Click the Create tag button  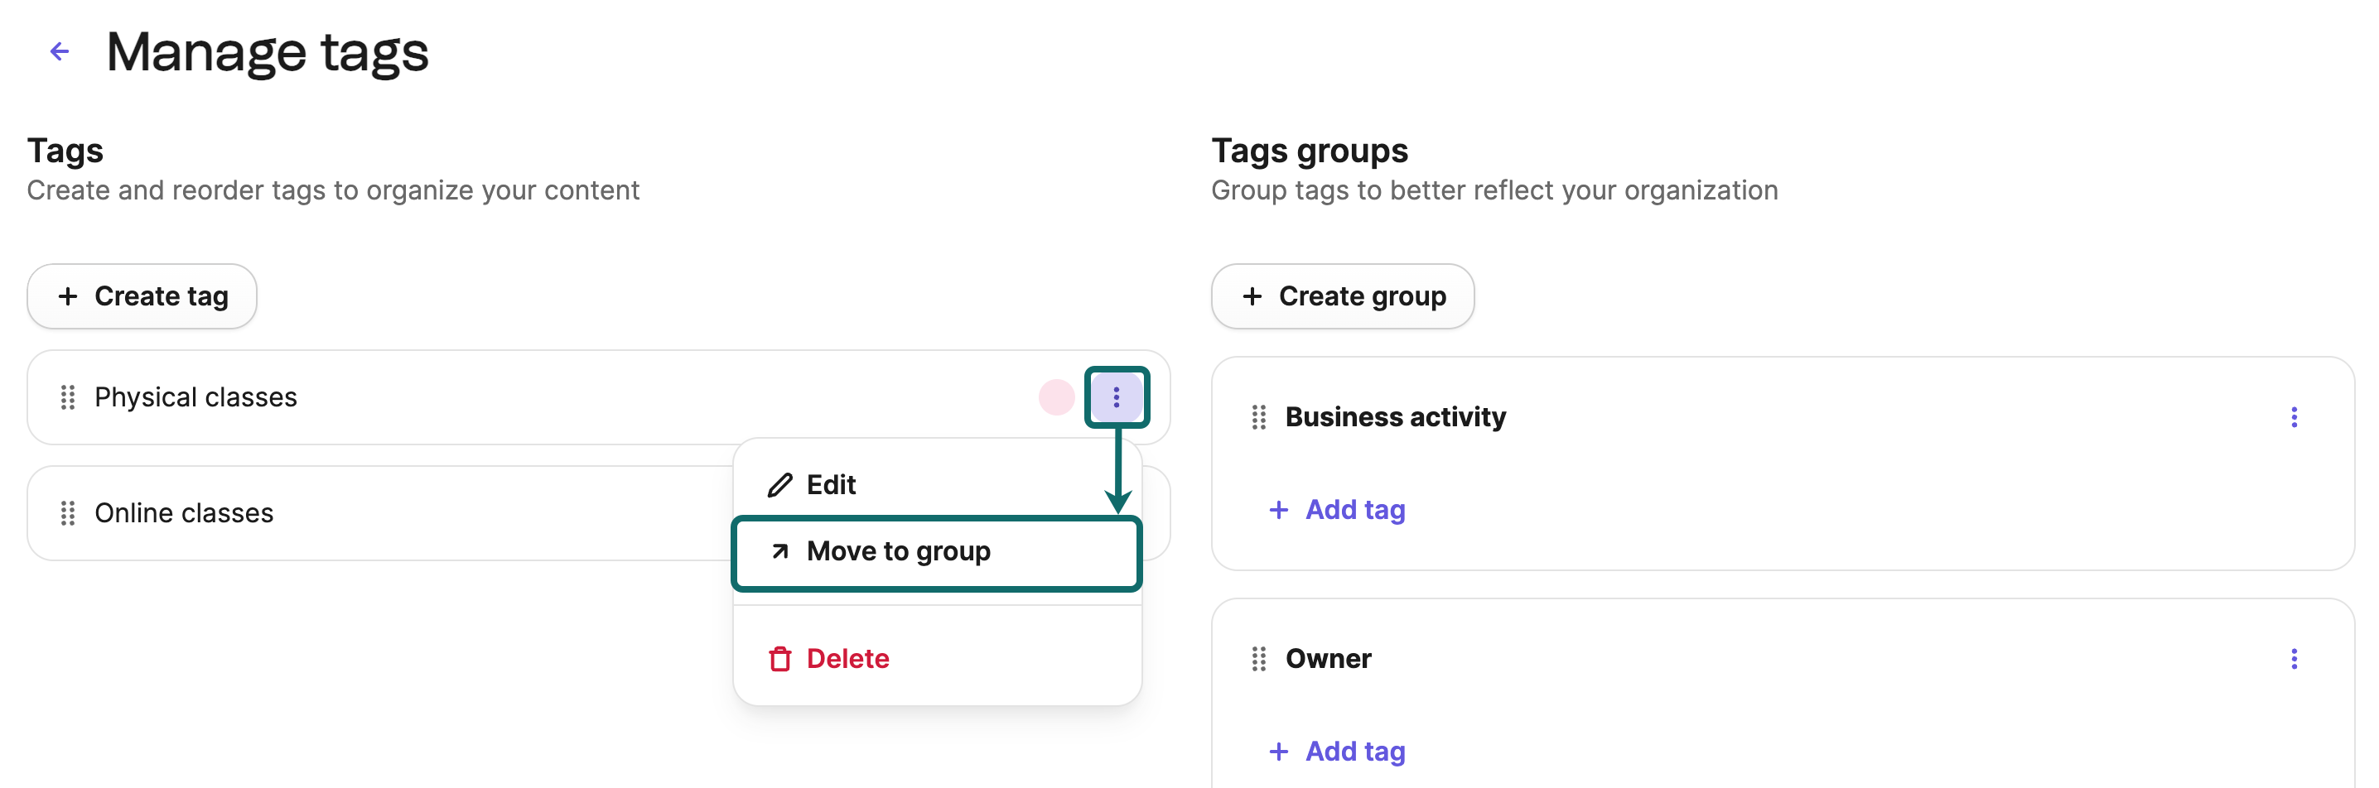click(142, 296)
